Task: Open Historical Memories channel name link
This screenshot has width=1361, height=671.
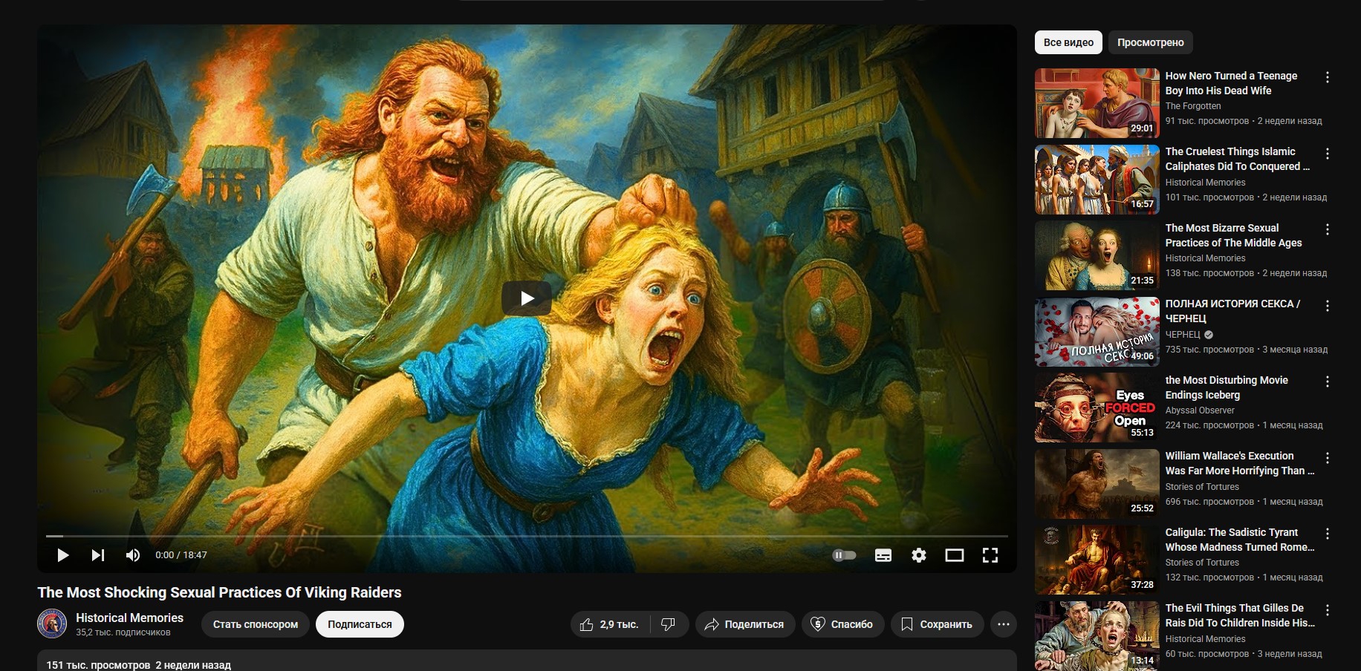Action: (129, 618)
